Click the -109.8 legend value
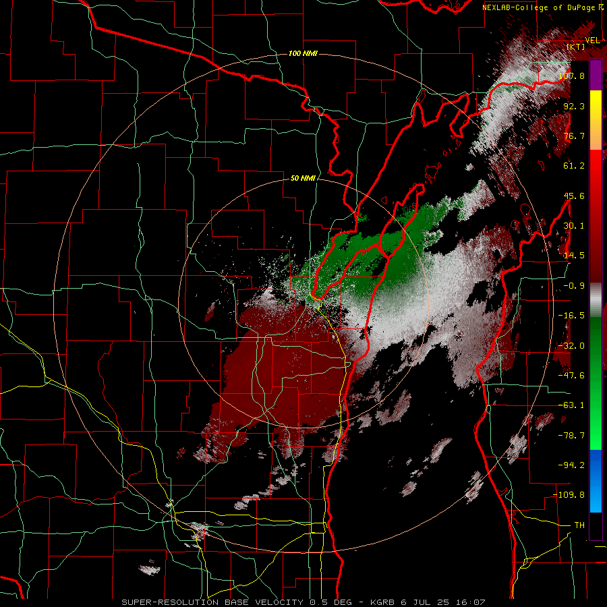Viewport: 607px width, 607px height. click(x=569, y=495)
